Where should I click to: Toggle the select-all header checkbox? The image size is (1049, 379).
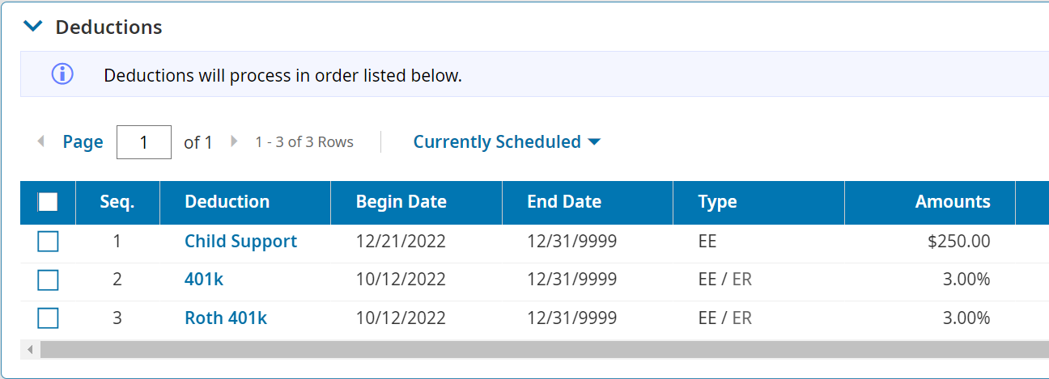[x=48, y=202]
